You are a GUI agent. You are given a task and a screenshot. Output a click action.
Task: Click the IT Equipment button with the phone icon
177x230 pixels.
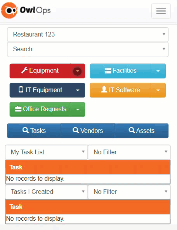[x=40, y=90]
